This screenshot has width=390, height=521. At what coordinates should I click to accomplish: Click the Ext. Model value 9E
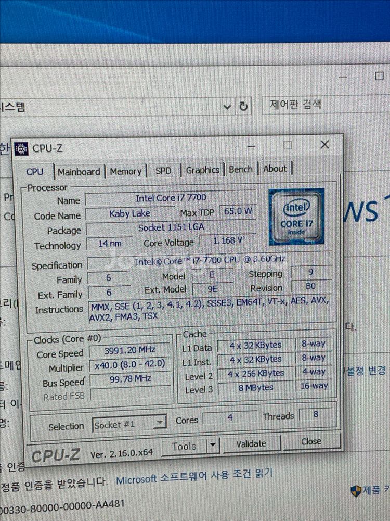tap(213, 289)
